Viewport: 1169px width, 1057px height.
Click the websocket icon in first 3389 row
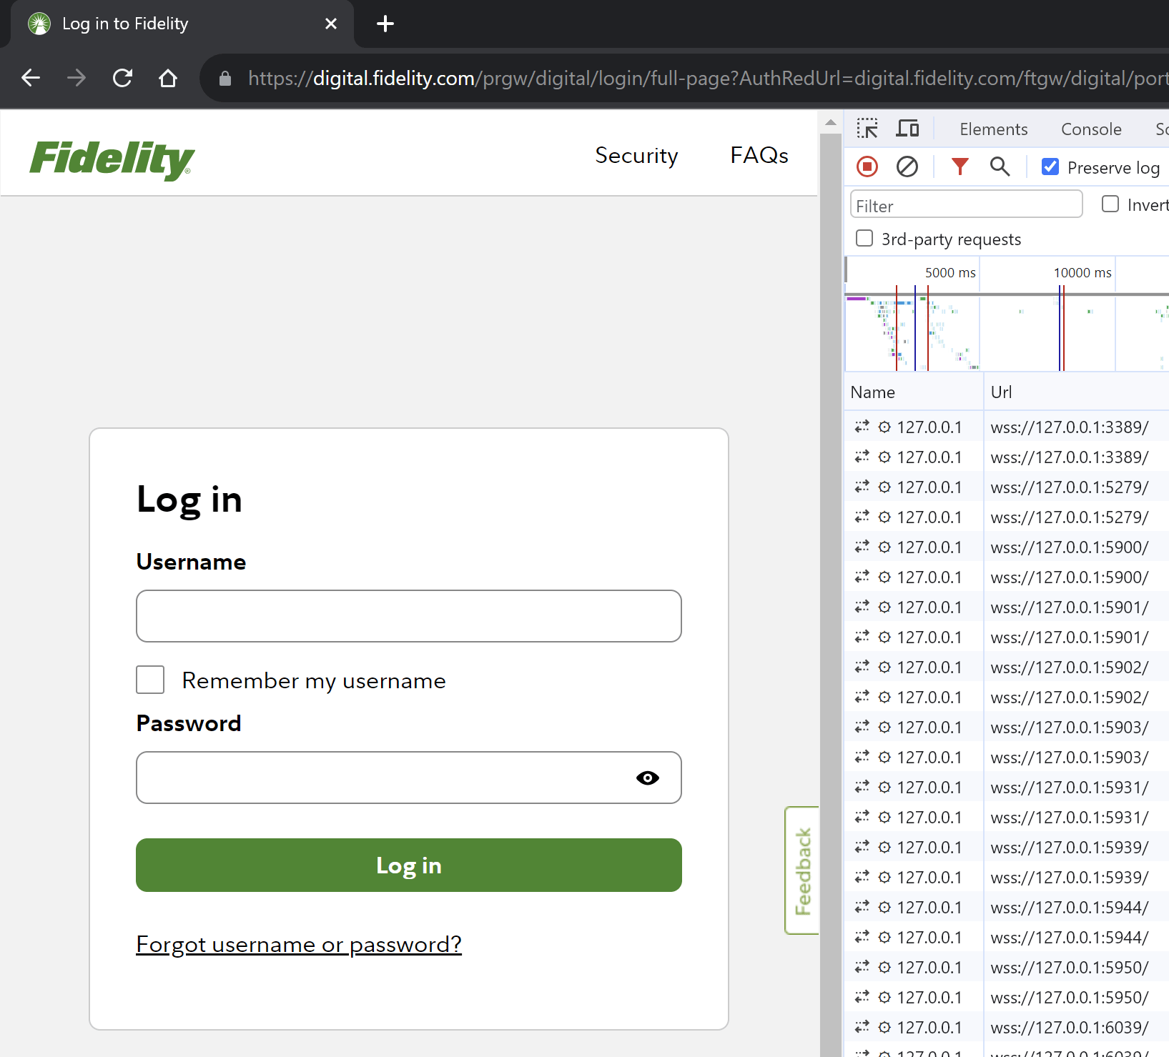pos(862,427)
